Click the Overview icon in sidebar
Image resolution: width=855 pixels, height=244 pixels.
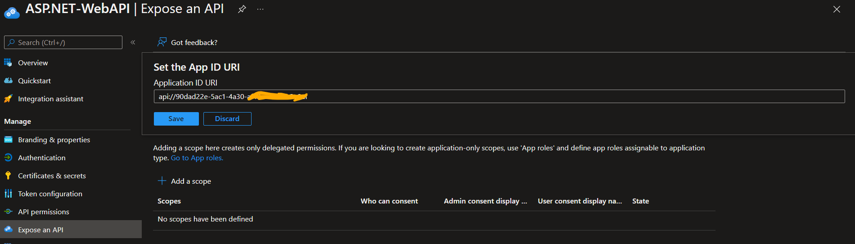(x=8, y=63)
